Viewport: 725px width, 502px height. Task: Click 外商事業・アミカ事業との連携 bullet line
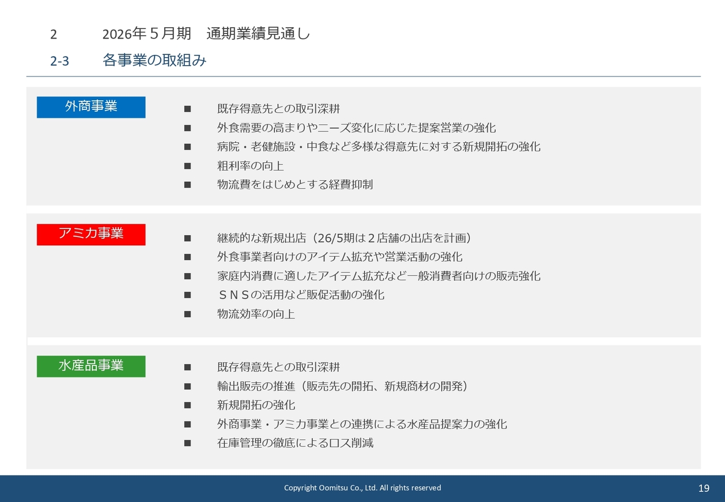coord(362,424)
